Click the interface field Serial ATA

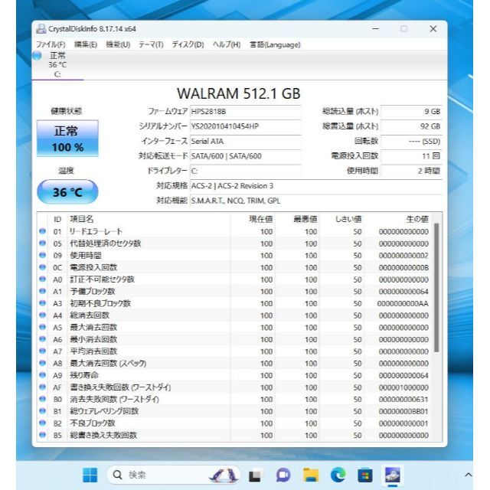pos(245,141)
